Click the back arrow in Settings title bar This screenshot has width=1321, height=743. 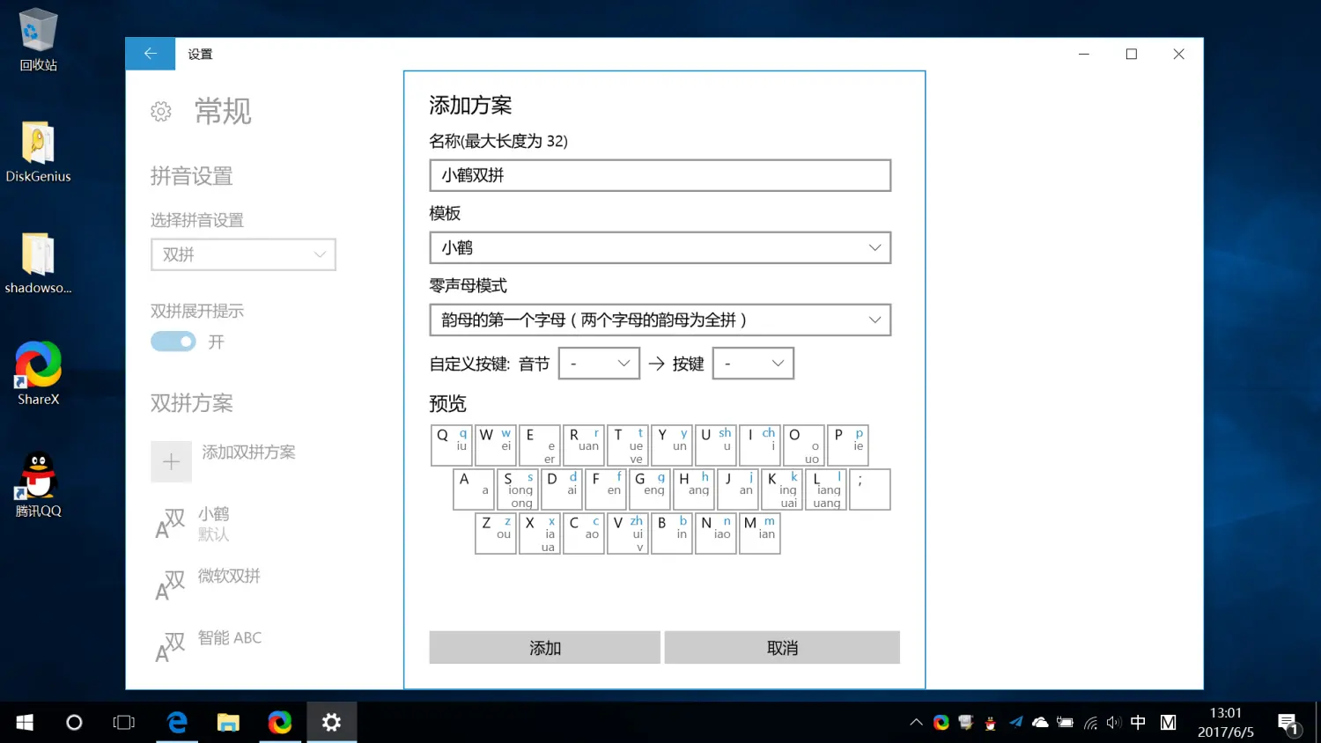tap(150, 54)
